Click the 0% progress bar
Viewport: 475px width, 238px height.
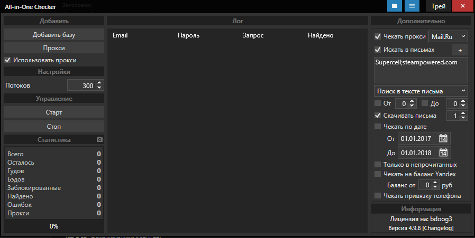tap(54, 226)
